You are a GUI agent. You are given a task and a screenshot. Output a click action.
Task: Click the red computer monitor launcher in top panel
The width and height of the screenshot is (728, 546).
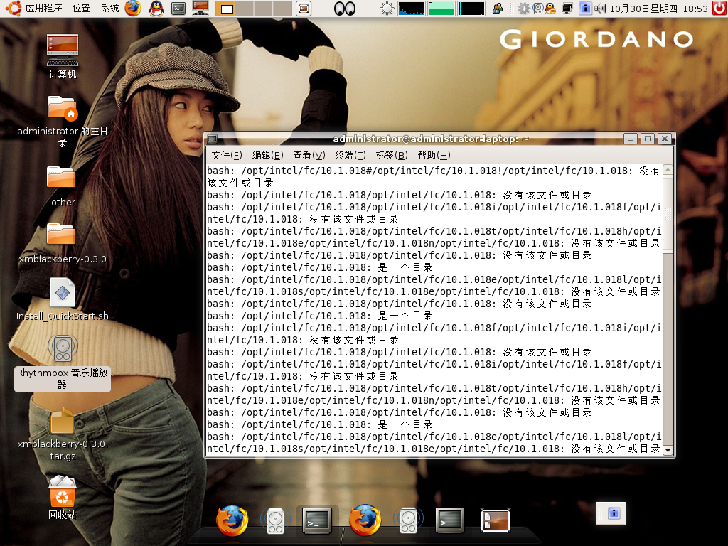tap(200, 9)
